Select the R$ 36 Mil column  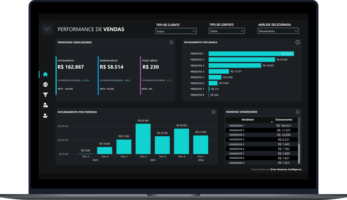(x=182, y=141)
